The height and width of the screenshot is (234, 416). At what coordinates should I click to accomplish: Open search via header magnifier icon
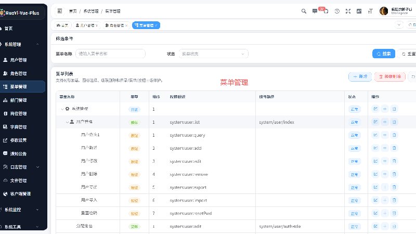304,11
